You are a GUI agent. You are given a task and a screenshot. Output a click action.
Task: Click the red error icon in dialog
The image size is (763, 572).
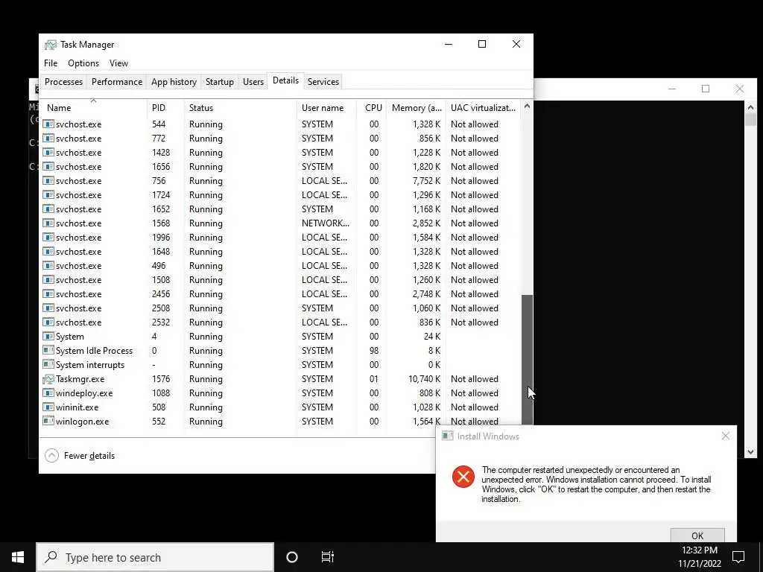(x=463, y=476)
